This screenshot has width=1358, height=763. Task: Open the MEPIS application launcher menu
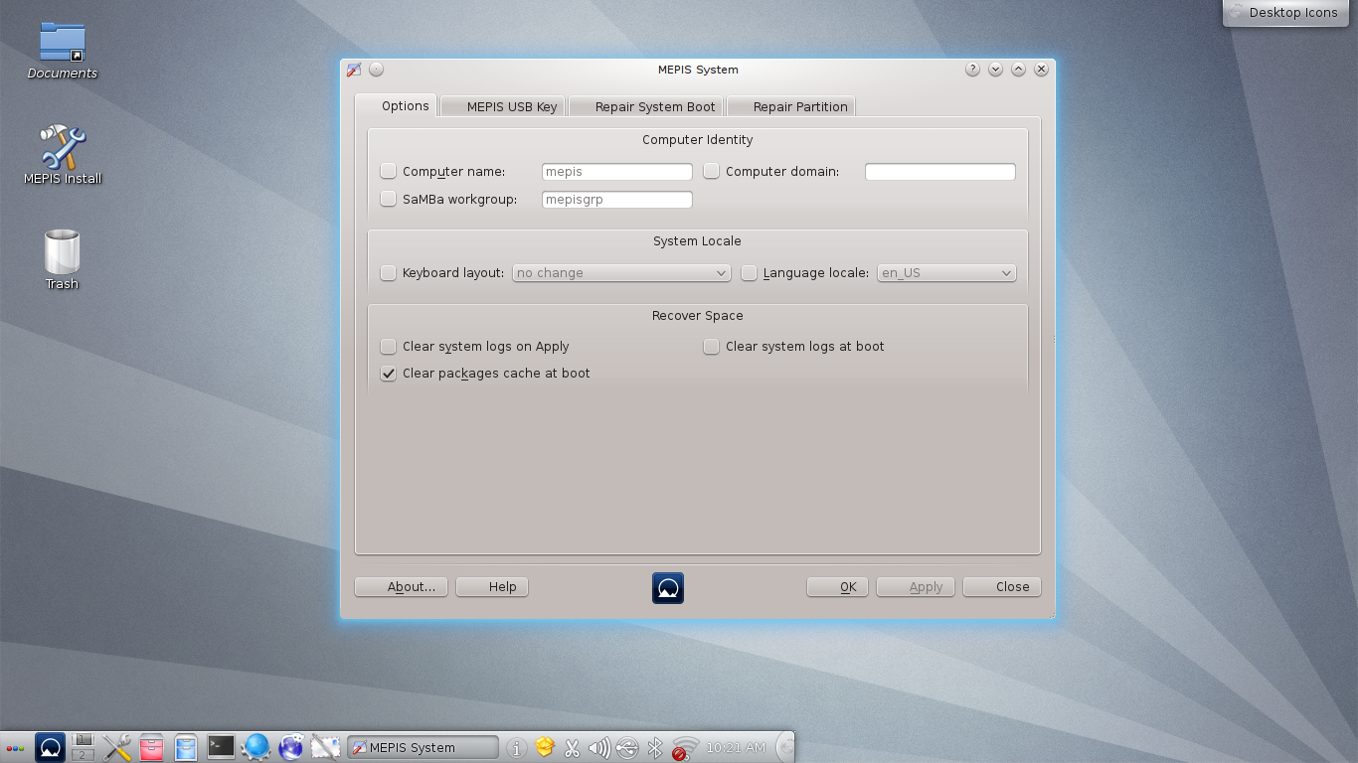pyautogui.click(x=51, y=747)
